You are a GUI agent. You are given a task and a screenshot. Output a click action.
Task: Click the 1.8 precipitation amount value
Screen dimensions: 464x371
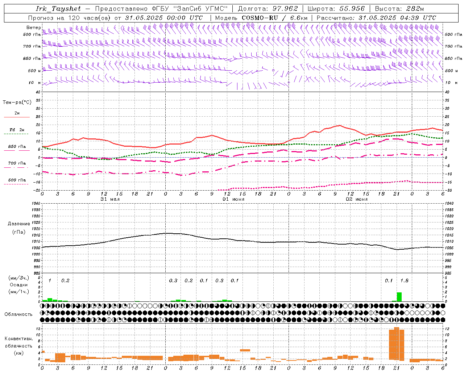tap(404, 281)
